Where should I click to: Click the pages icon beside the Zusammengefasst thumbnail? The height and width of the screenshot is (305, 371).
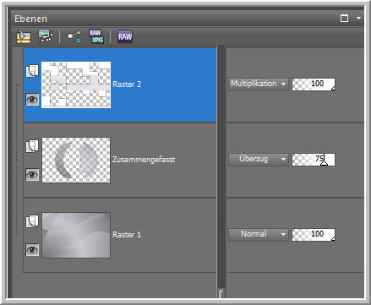tap(32, 146)
